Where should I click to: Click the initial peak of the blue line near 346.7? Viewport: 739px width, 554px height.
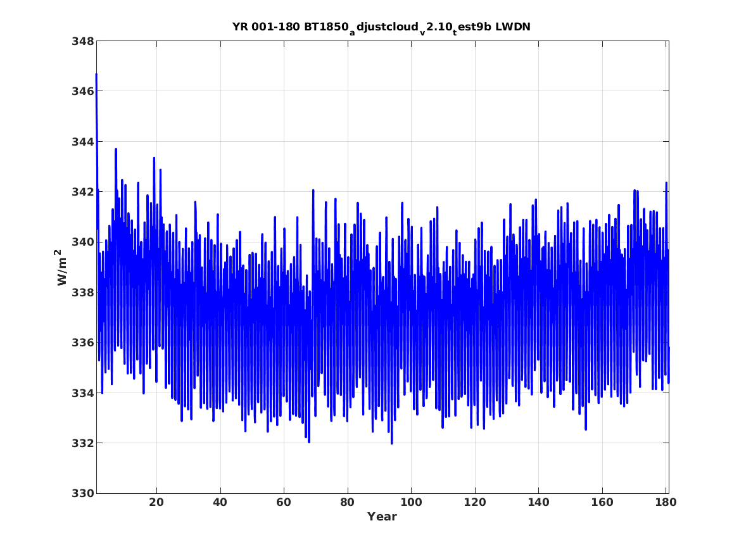(96, 75)
